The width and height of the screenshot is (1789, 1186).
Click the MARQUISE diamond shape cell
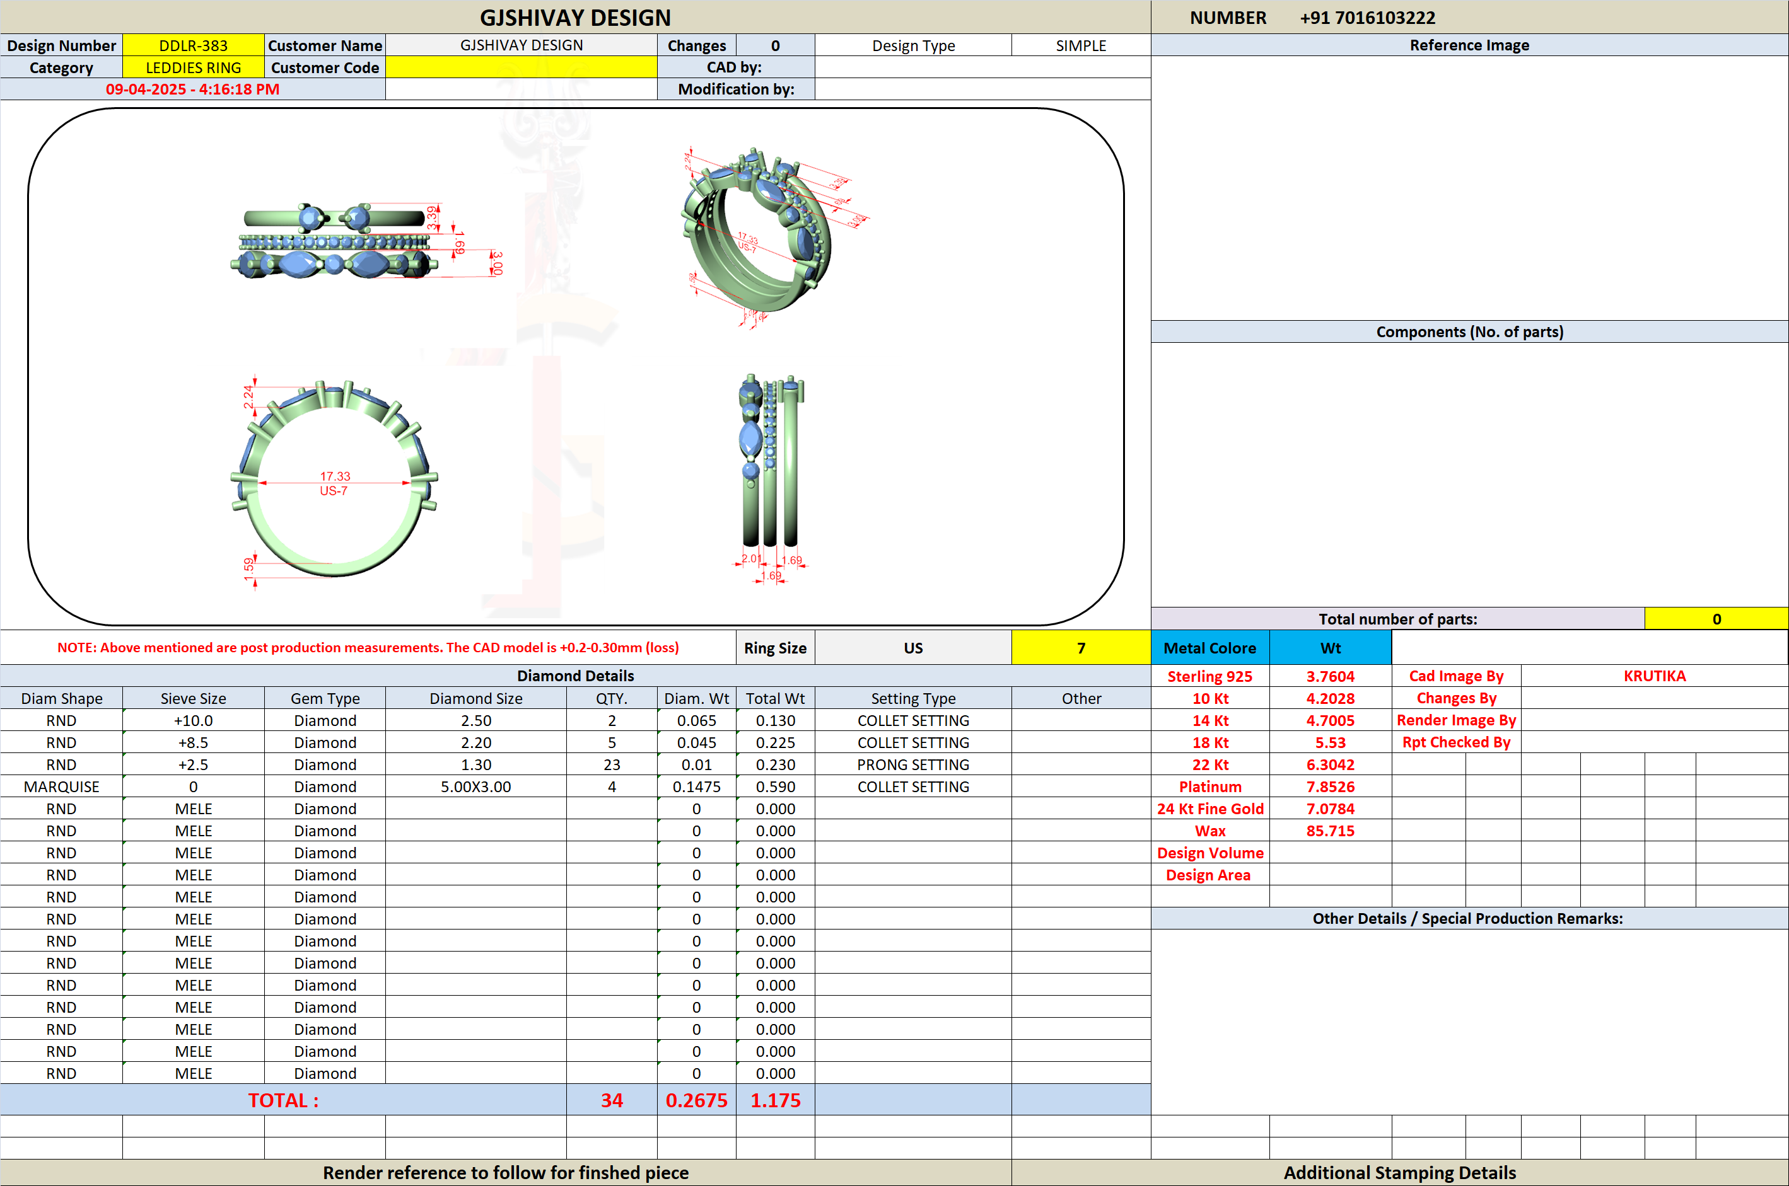point(61,786)
